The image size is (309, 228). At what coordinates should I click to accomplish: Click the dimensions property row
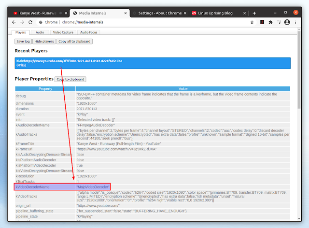click(153, 103)
